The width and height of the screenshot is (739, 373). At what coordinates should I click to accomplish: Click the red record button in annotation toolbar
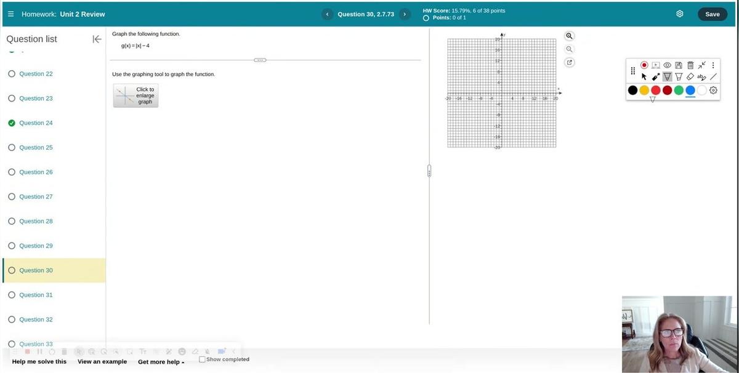(644, 65)
